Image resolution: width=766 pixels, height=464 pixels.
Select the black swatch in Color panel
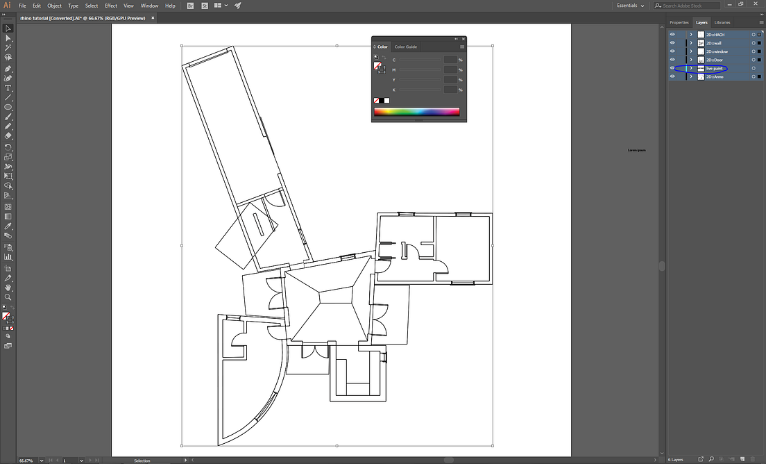[x=382, y=101]
